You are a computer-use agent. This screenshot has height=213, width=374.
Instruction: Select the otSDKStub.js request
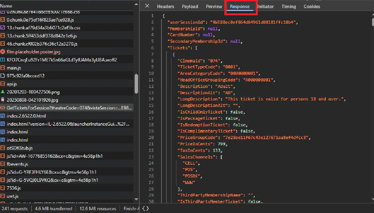pyautogui.click(x=20, y=148)
